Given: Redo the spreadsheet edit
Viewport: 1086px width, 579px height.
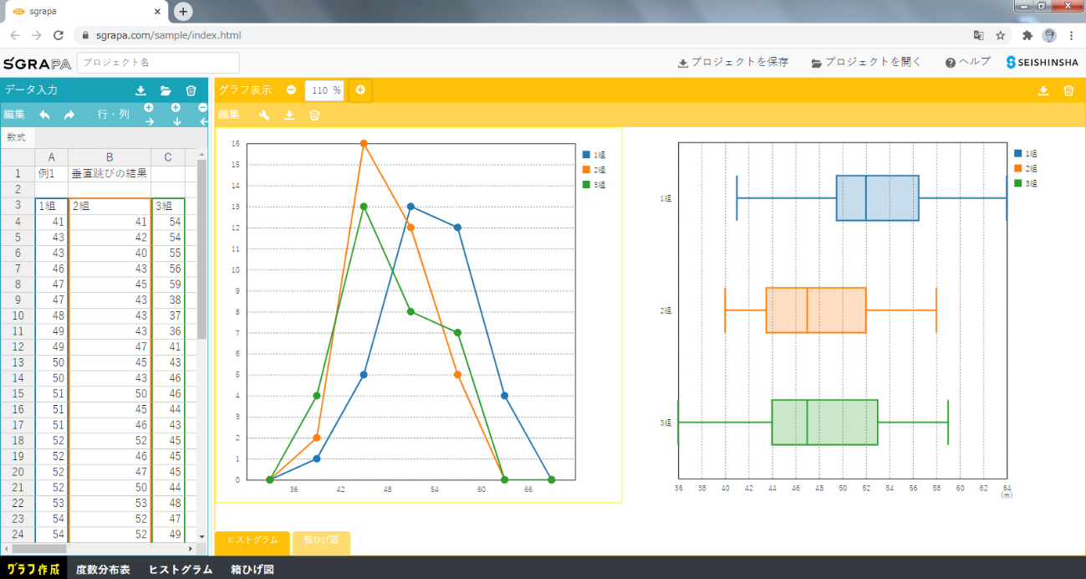Looking at the screenshot, I should coord(69,115).
